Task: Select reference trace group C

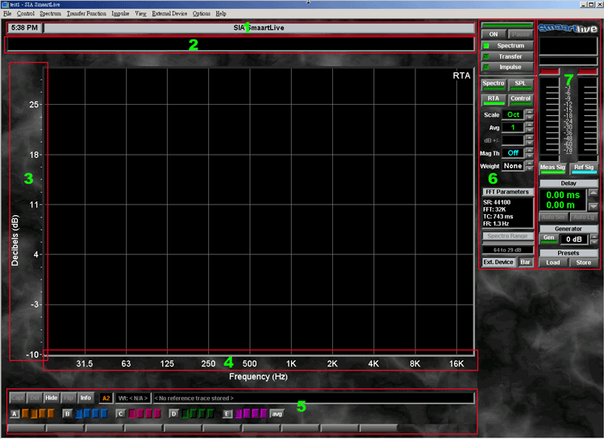Action: coord(120,413)
